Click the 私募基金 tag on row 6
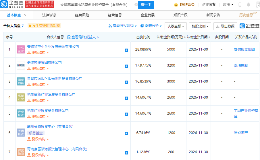The width and height of the screenshot is (260, 160). 36,133
